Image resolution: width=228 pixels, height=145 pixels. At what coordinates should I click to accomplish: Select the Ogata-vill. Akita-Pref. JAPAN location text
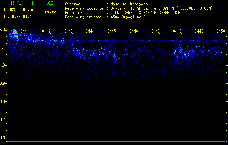click(x=162, y=8)
